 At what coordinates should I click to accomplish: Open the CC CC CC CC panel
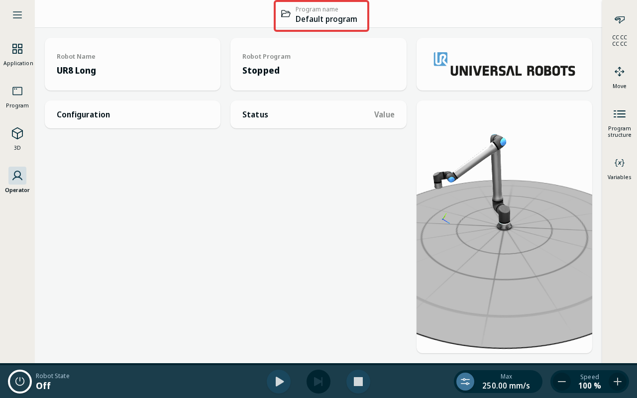(620, 30)
